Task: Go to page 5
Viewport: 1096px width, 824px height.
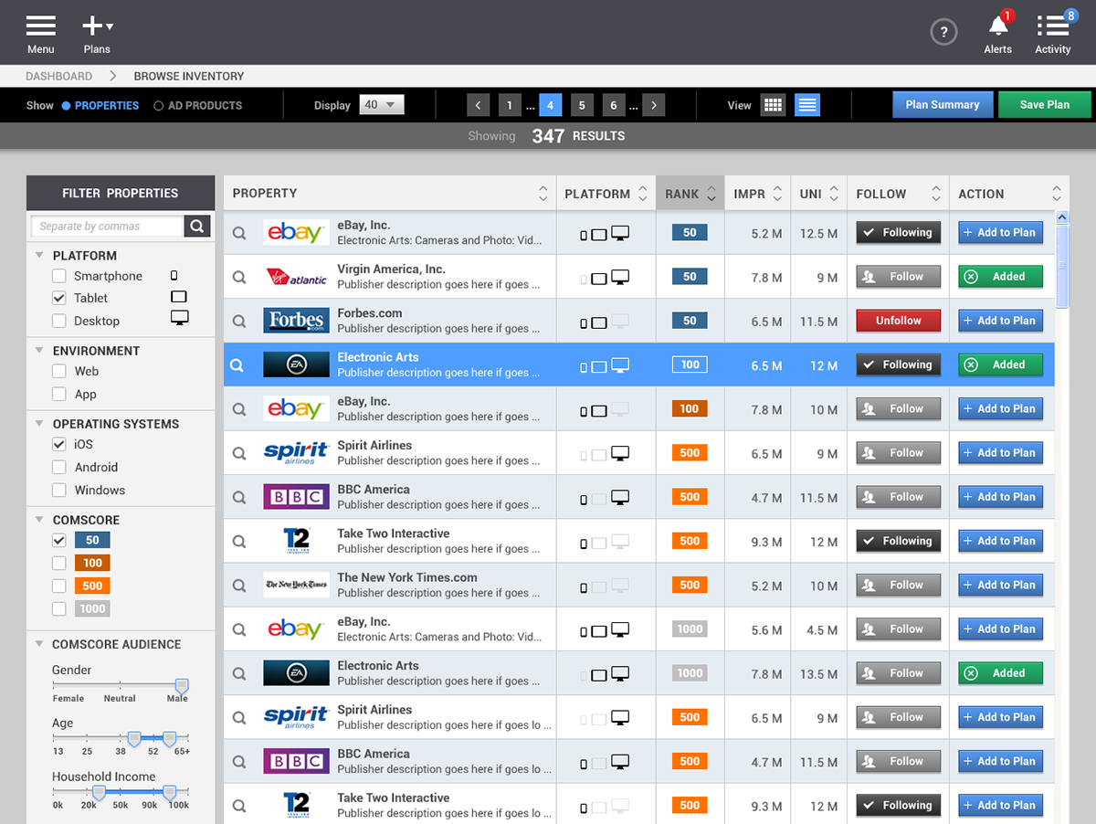Action: (582, 105)
